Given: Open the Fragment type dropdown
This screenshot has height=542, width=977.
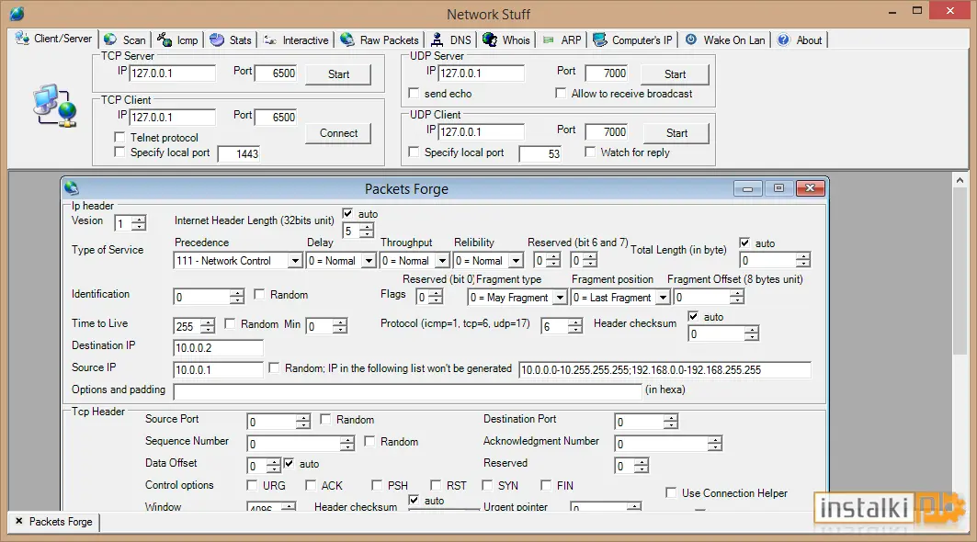Looking at the screenshot, I should coord(560,298).
